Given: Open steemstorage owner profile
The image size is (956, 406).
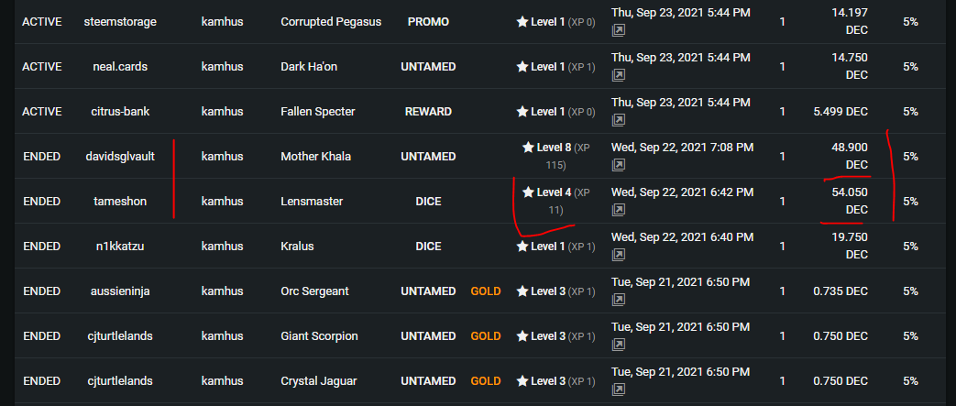Looking at the screenshot, I should [120, 22].
